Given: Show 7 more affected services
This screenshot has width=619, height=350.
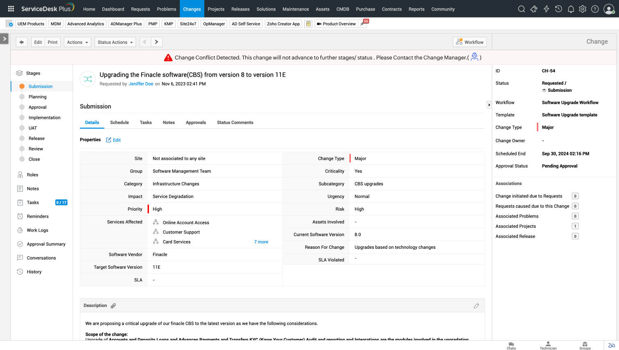Looking at the screenshot, I should tap(261, 242).
